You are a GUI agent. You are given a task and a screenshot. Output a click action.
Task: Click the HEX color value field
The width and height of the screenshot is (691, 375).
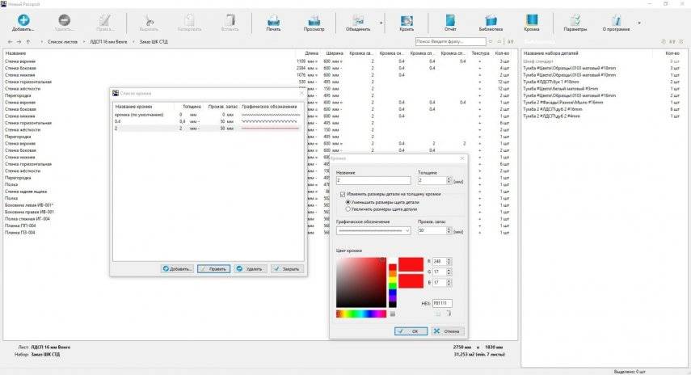click(x=442, y=302)
